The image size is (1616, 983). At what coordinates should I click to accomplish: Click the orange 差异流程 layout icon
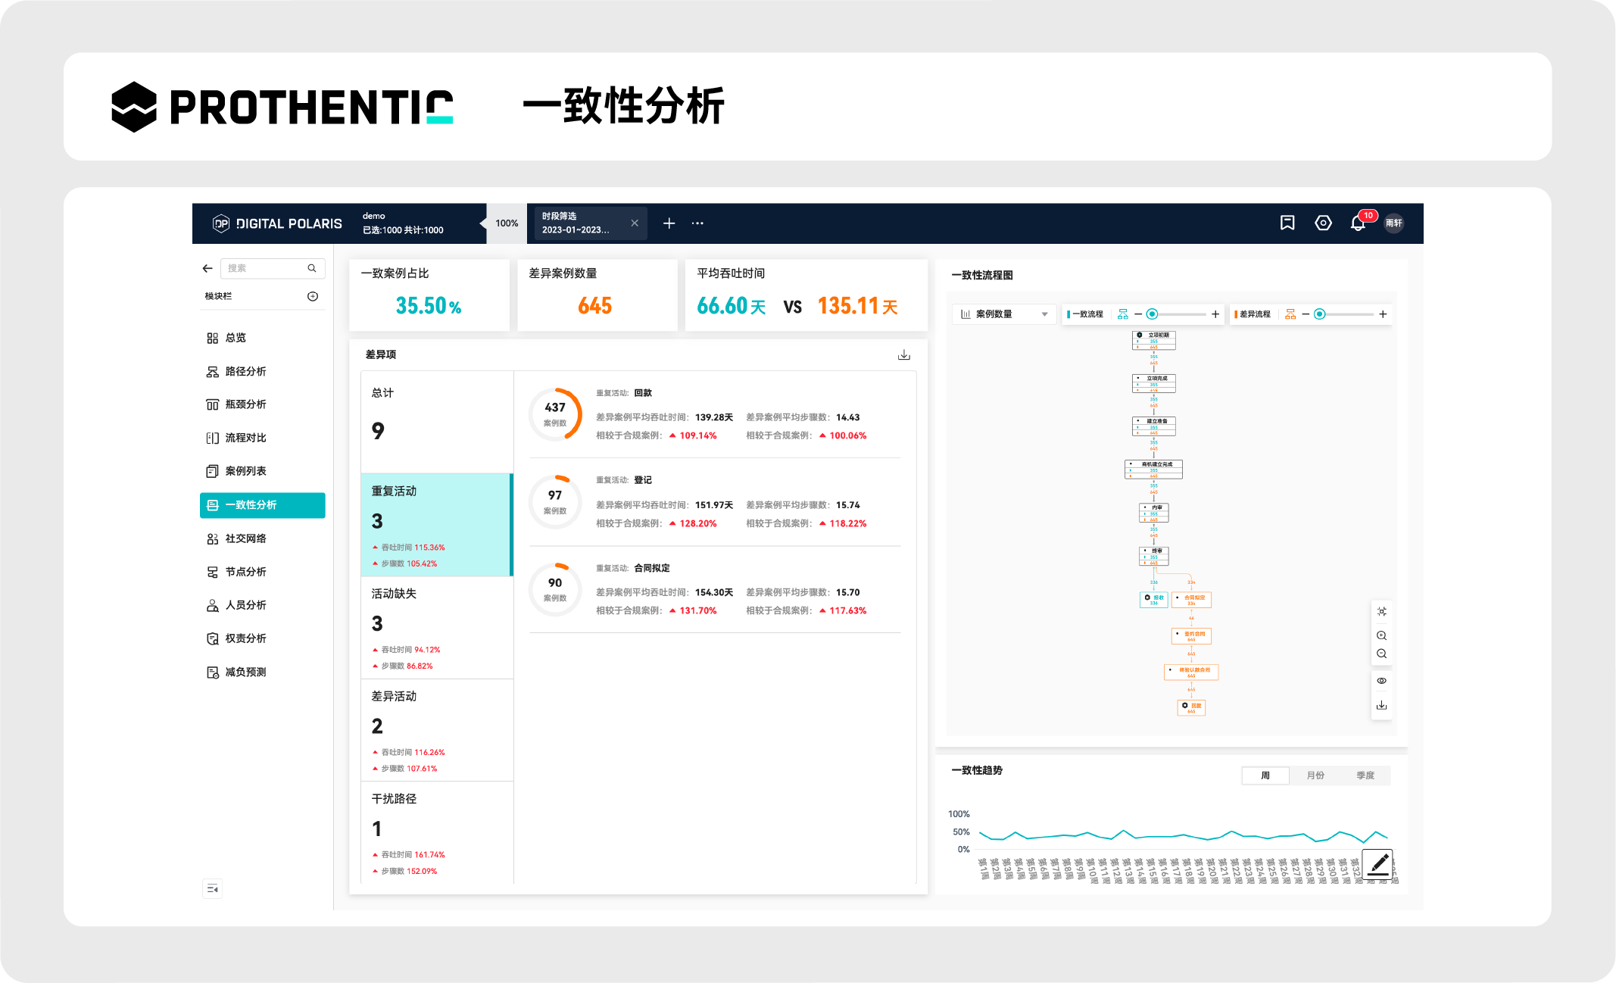(1290, 314)
